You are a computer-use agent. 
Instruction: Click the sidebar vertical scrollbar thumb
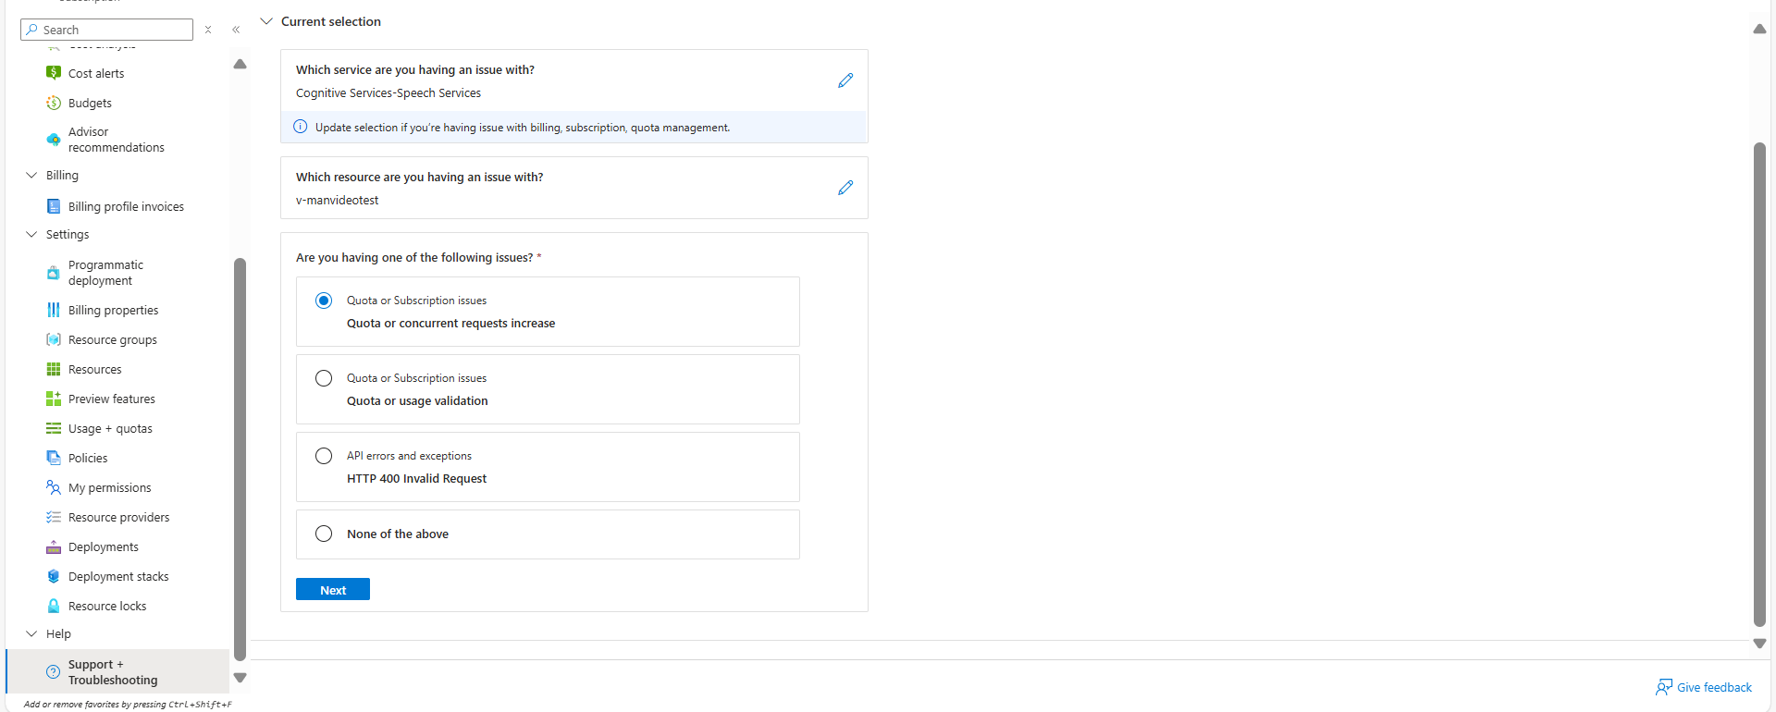(240, 460)
